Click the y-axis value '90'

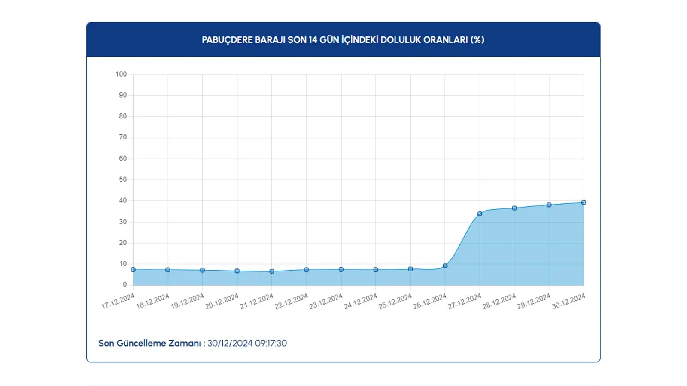tap(123, 95)
